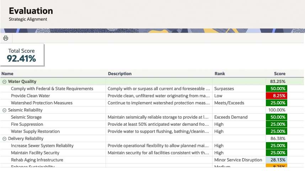The width and height of the screenshot is (305, 171).
Task: Select the Maintain Facility Security row
Action: click(x=35, y=153)
